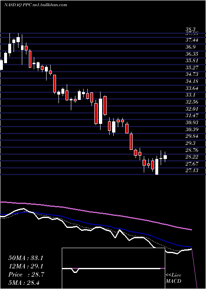206x289 pixels.
Task: Select the 27.67 price axis label
Action: (192, 164)
